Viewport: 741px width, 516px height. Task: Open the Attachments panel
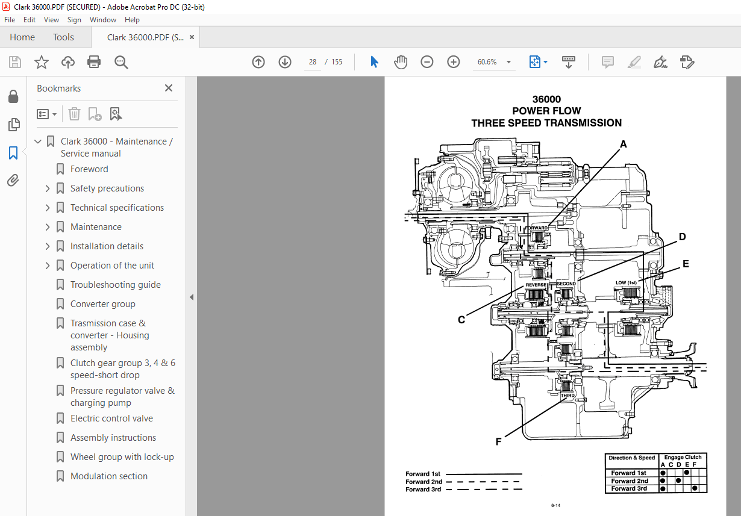coord(13,180)
